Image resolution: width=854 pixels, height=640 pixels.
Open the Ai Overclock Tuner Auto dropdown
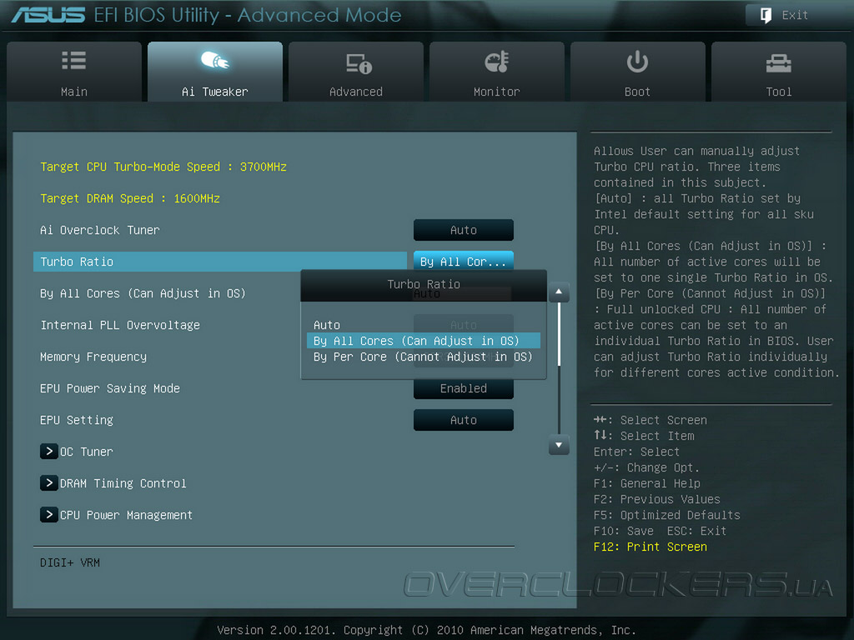(x=464, y=230)
